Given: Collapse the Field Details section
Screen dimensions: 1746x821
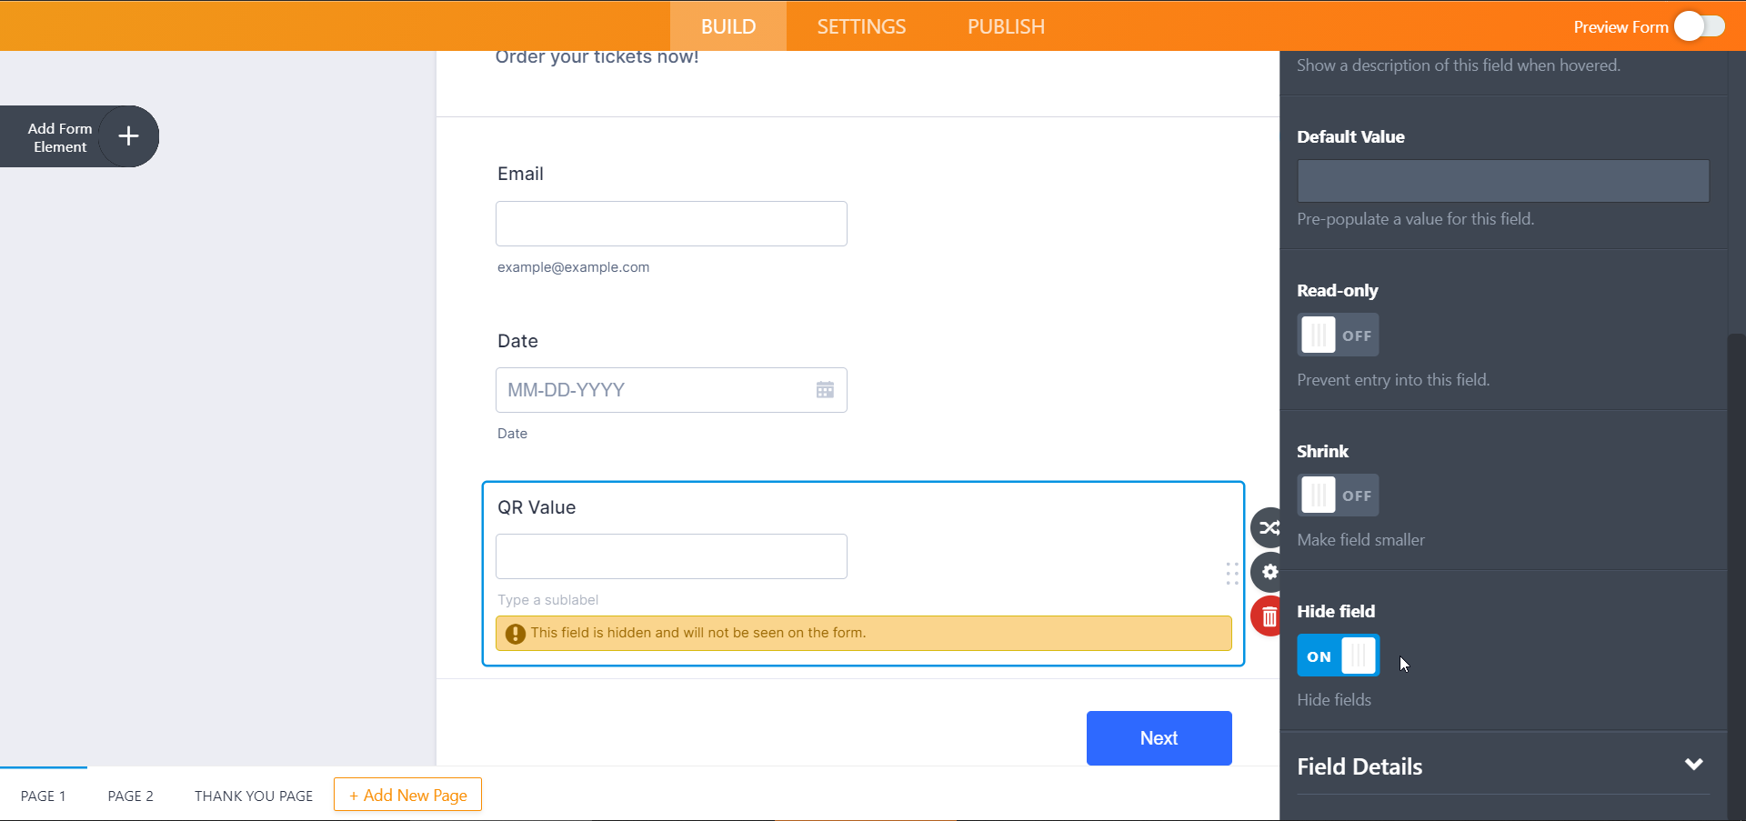Looking at the screenshot, I should [1694, 765].
